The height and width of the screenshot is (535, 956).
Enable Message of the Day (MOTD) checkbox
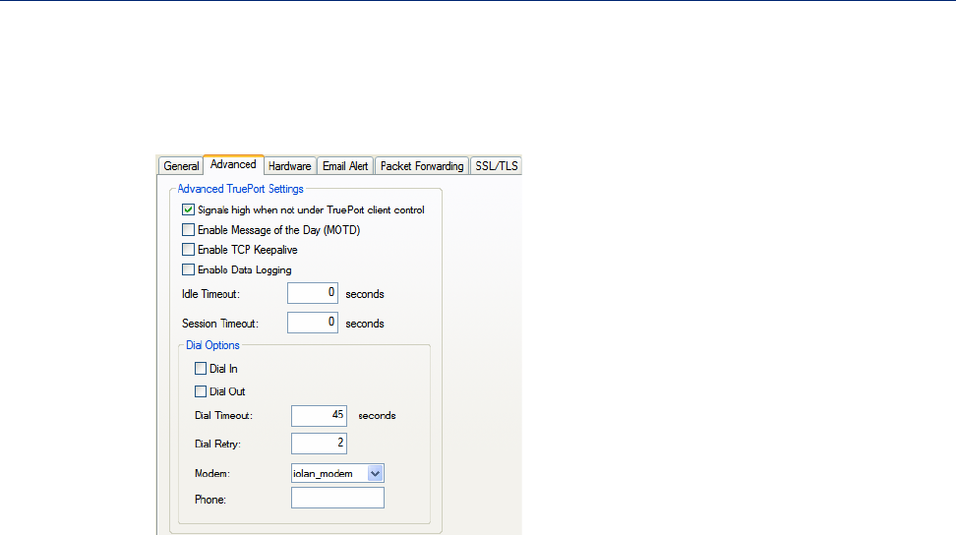[x=189, y=230]
